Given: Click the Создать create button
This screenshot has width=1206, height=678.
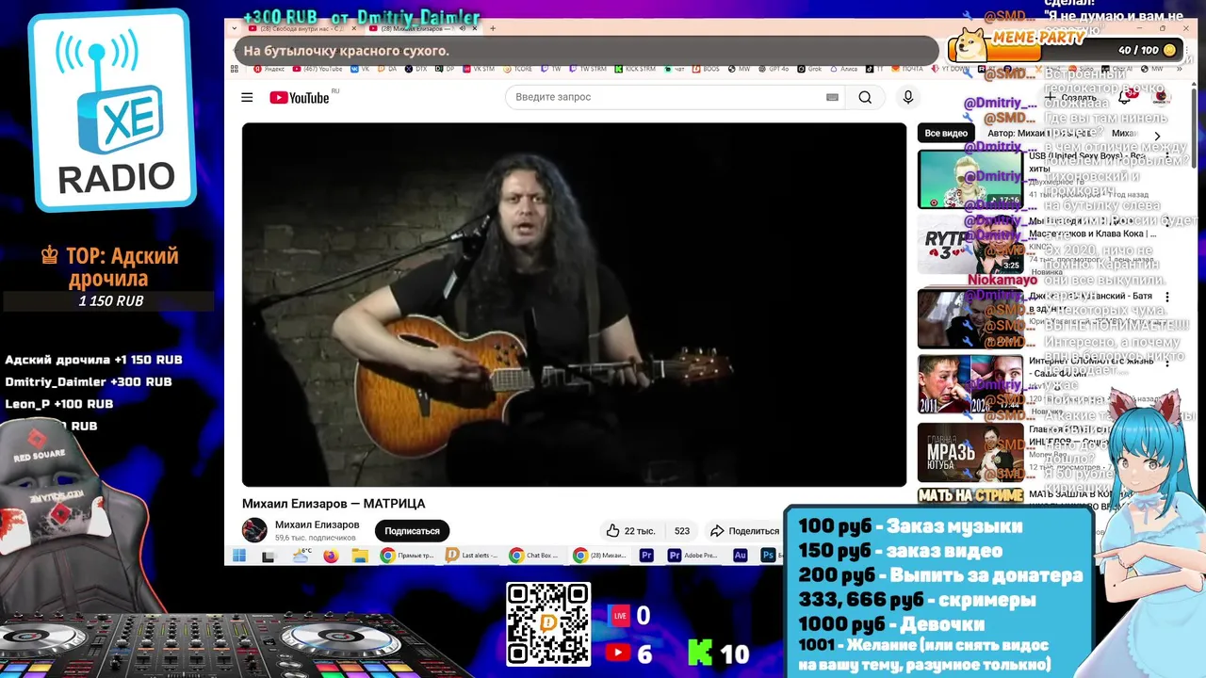Looking at the screenshot, I should coord(1069,97).
